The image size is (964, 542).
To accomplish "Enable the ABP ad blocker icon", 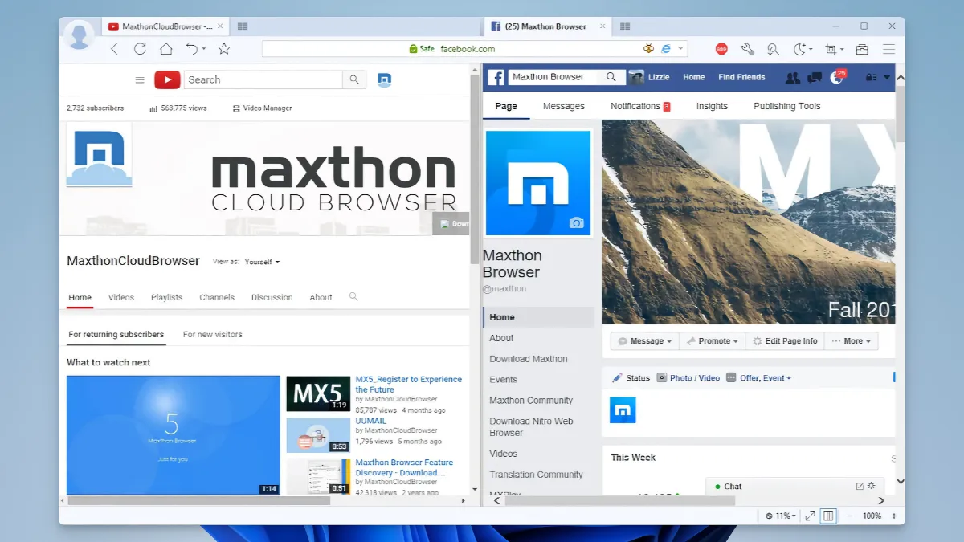I will pyautogui.click(x=721, y=48).
